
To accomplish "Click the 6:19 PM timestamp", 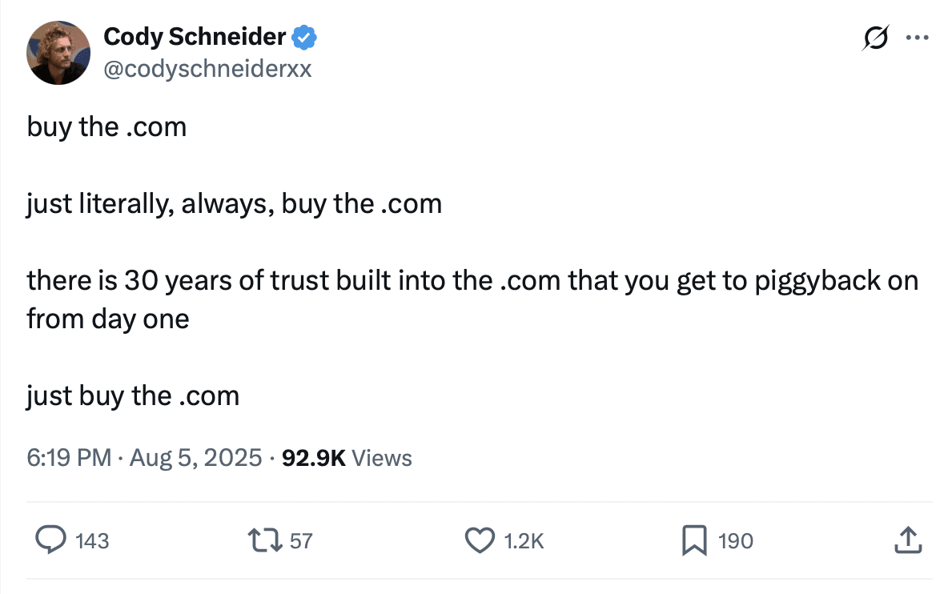I will tap(69, 458).
